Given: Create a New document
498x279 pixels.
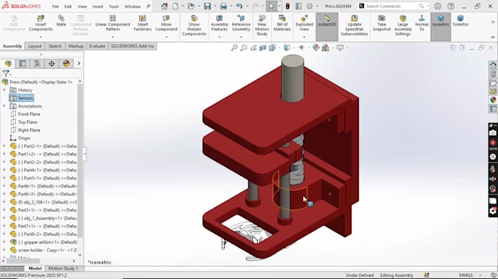Looking at the screenshot, I should (175, 6).
